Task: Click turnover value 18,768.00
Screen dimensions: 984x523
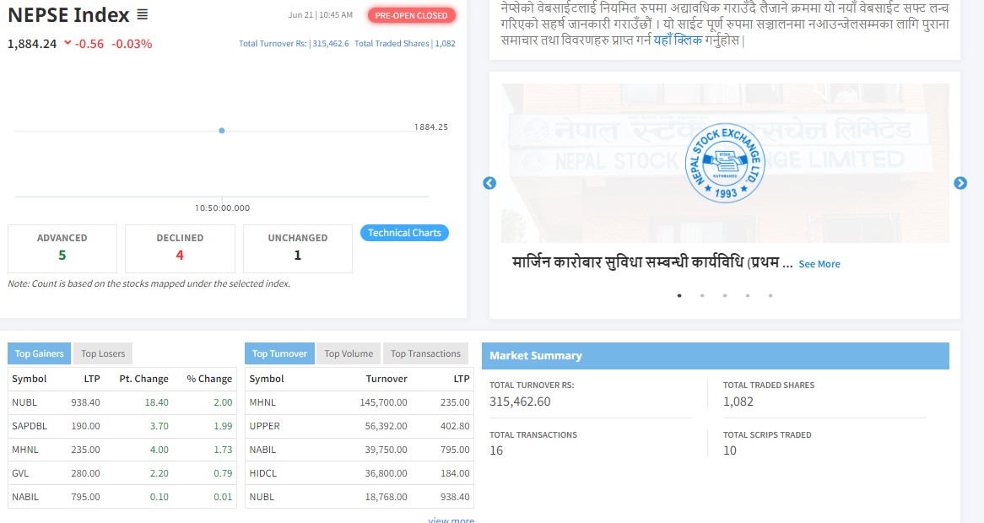Action: tap(386, 497)
